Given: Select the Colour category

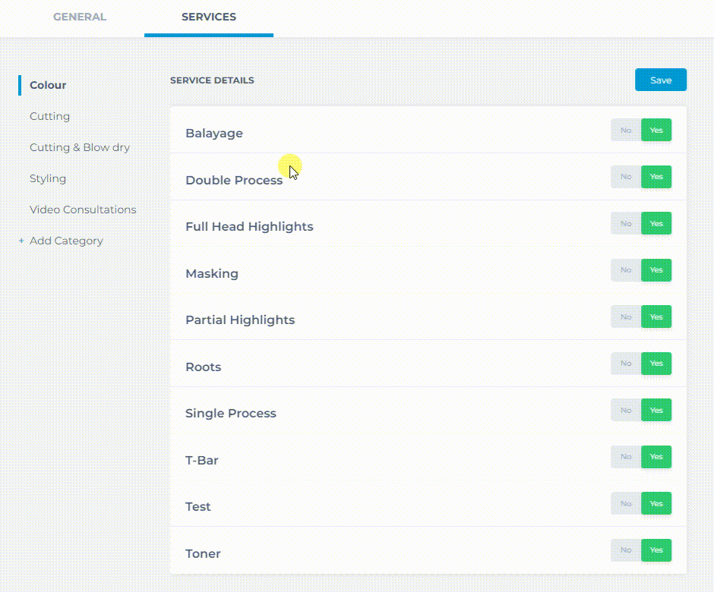Looking at the screenshot, I should click(x=48, y=85).
